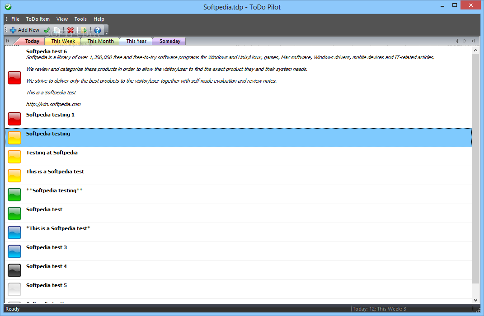Viewport: 484px width, 316px height.
Task: Select the *This is a Softpedia test* item
Action: pos(238,232)
